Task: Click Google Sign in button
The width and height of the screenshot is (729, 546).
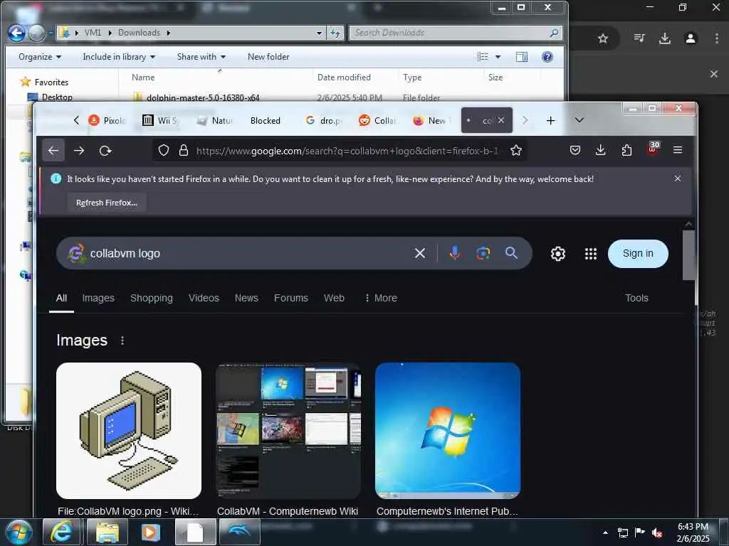Action: [638, 254]
